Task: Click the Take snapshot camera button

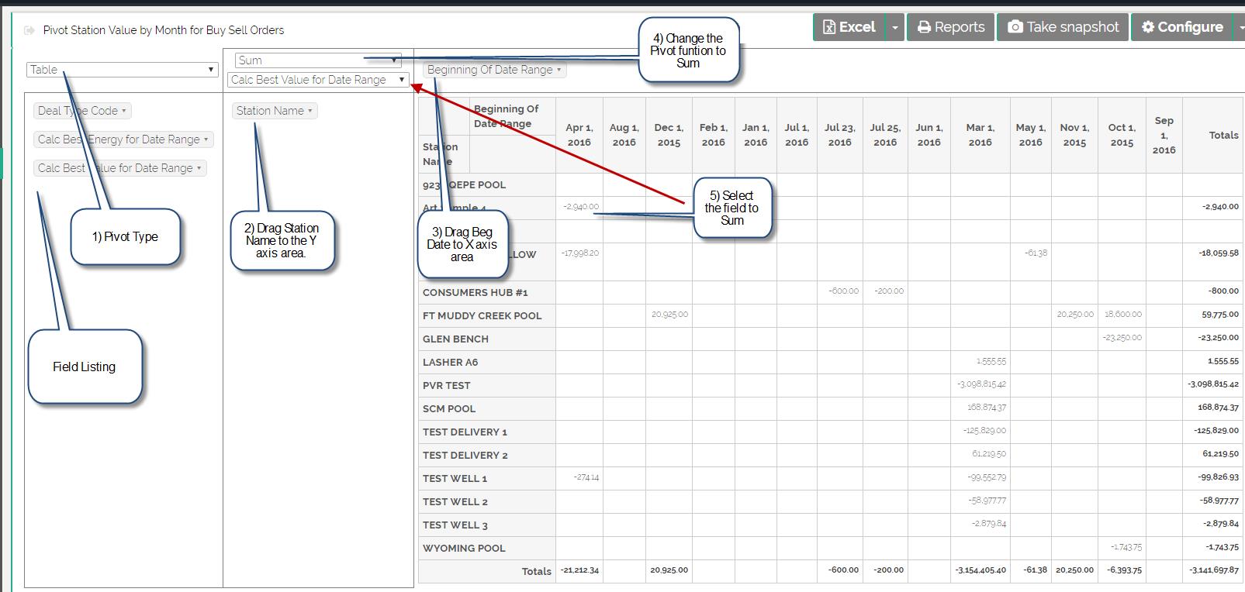Action: click(1062, 27)
